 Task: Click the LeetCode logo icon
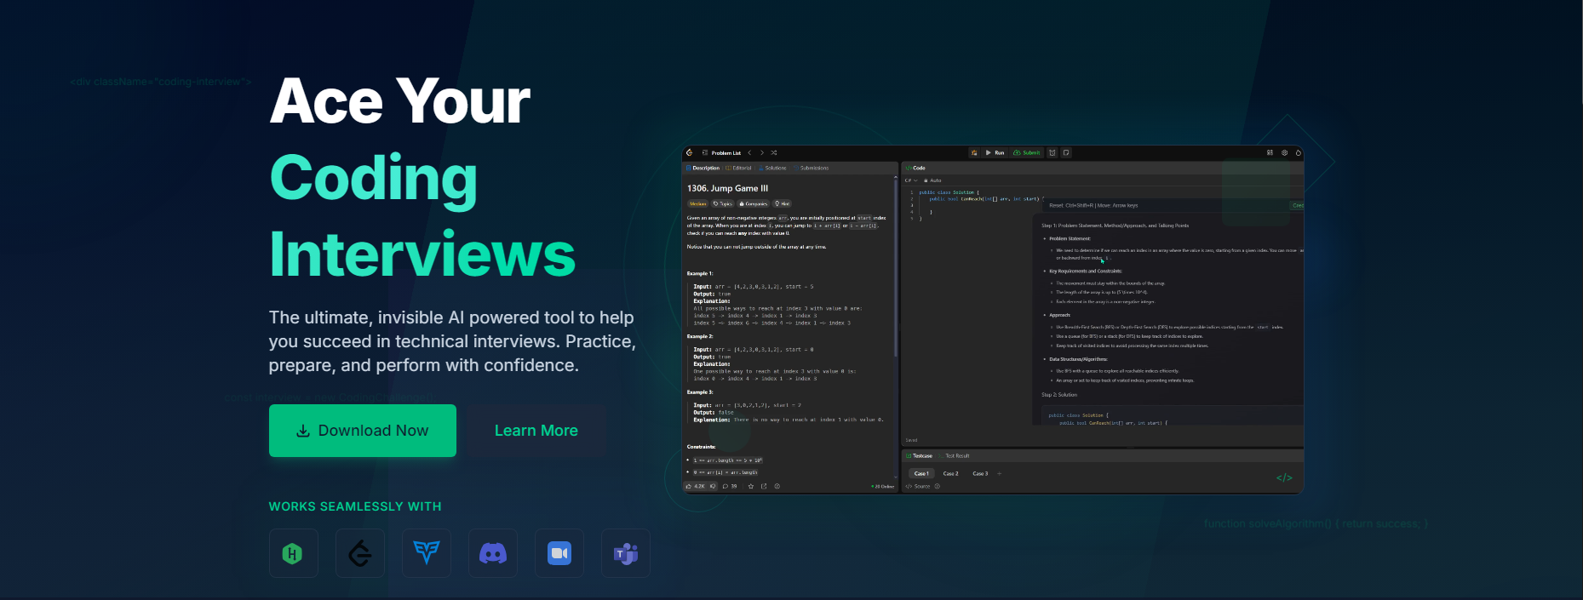pyautogui.click(x=359, y=553)
